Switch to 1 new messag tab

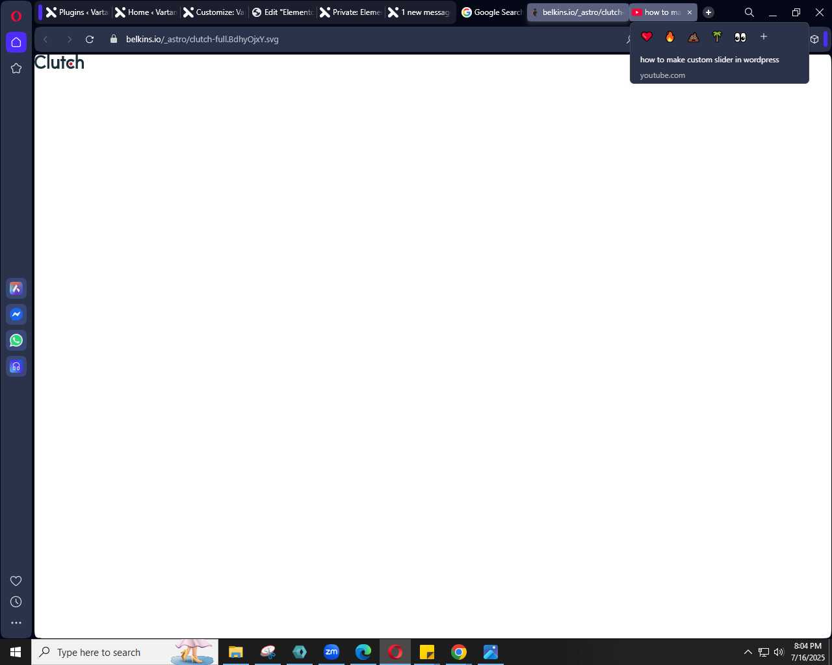coord(419,12)
